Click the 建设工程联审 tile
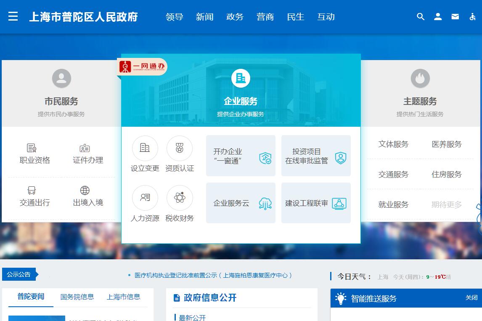The image size is (482, 321). click(315, 203)
